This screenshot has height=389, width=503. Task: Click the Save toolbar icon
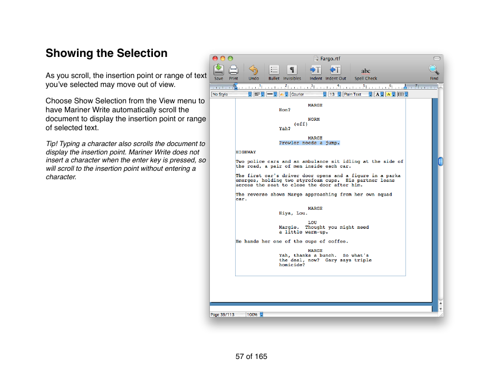219,70
